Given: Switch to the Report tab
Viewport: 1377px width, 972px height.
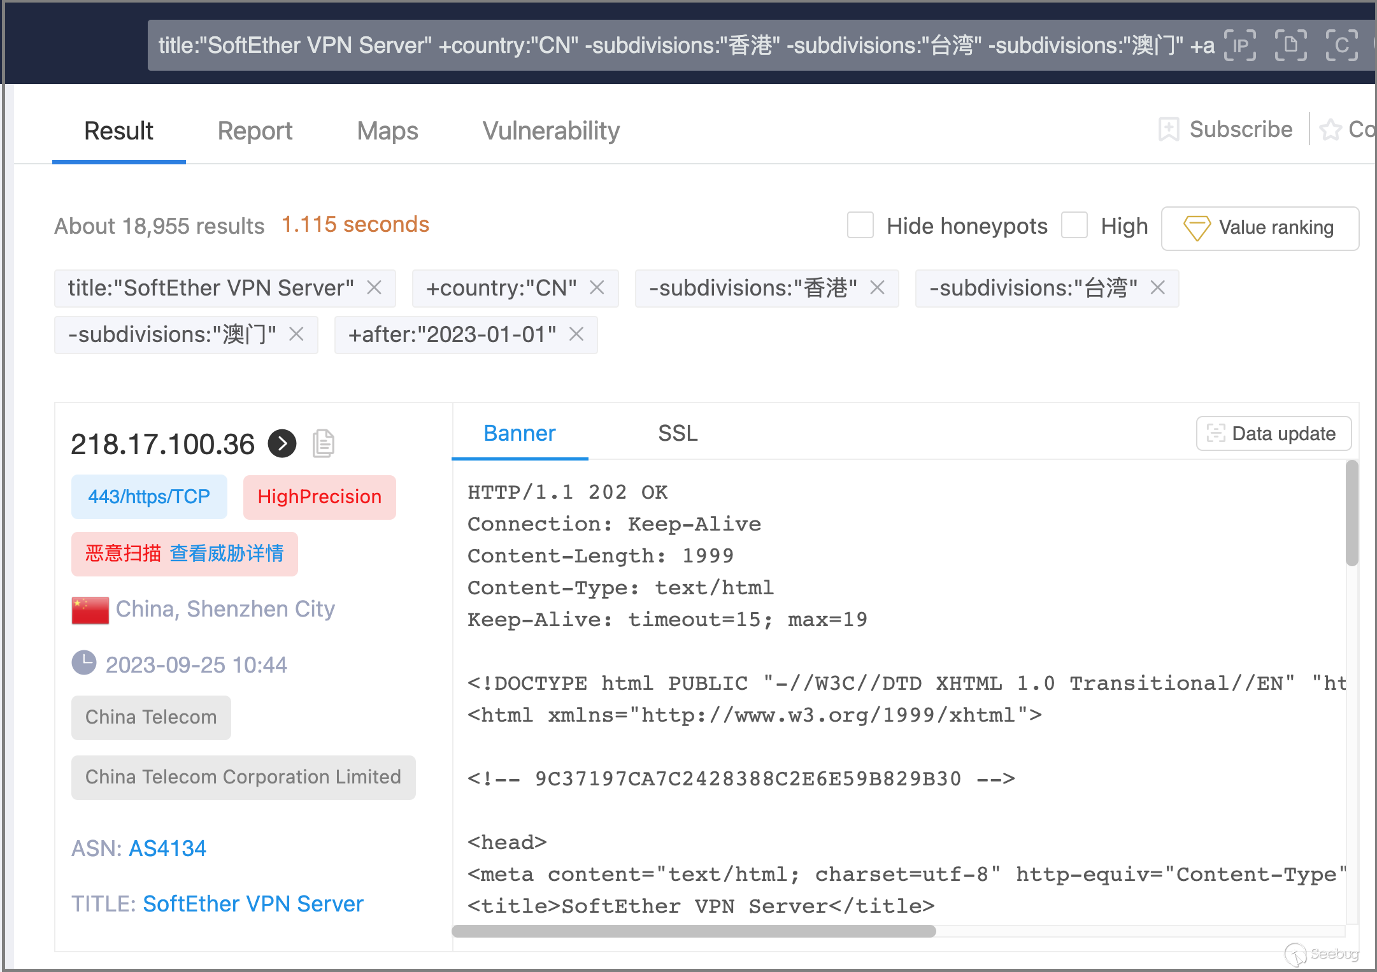Looking at the screenshot, I should pos(255,131).
